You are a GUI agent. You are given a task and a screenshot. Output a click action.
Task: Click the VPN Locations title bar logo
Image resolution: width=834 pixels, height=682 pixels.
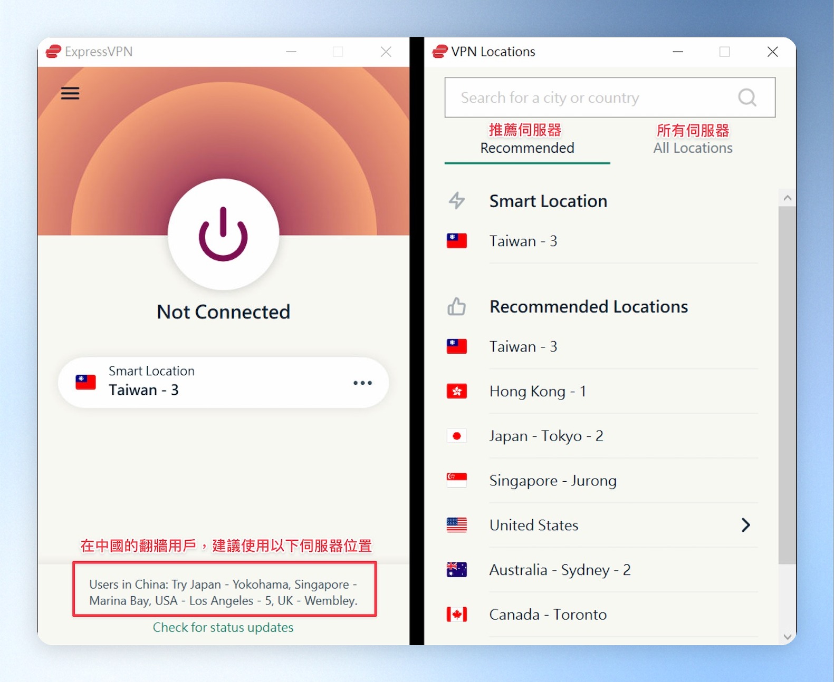coord(440,51)
